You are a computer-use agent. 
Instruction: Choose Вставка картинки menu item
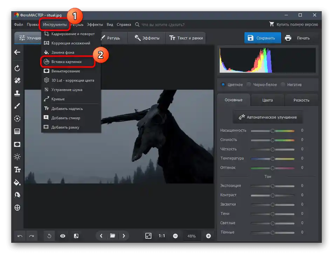[71, 62]
